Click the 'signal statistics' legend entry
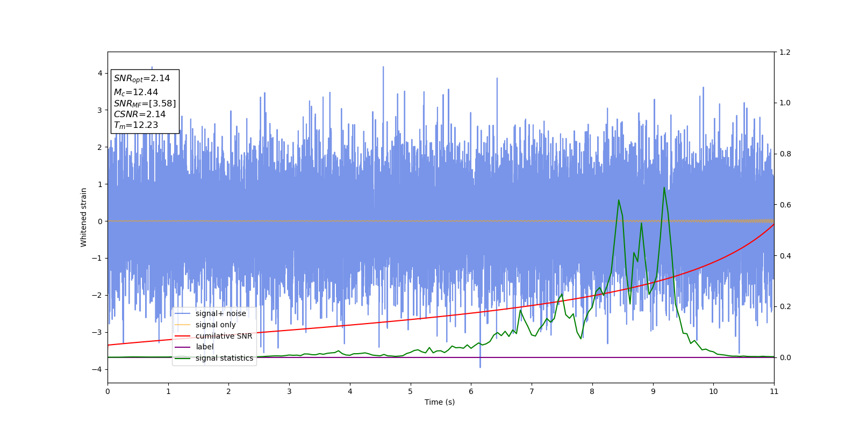860x430 pixels. click(214, 358)
